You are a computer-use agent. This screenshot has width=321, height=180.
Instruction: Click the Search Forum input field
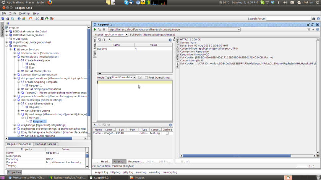[289, 18]
